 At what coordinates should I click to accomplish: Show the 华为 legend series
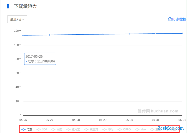[108, 129]
